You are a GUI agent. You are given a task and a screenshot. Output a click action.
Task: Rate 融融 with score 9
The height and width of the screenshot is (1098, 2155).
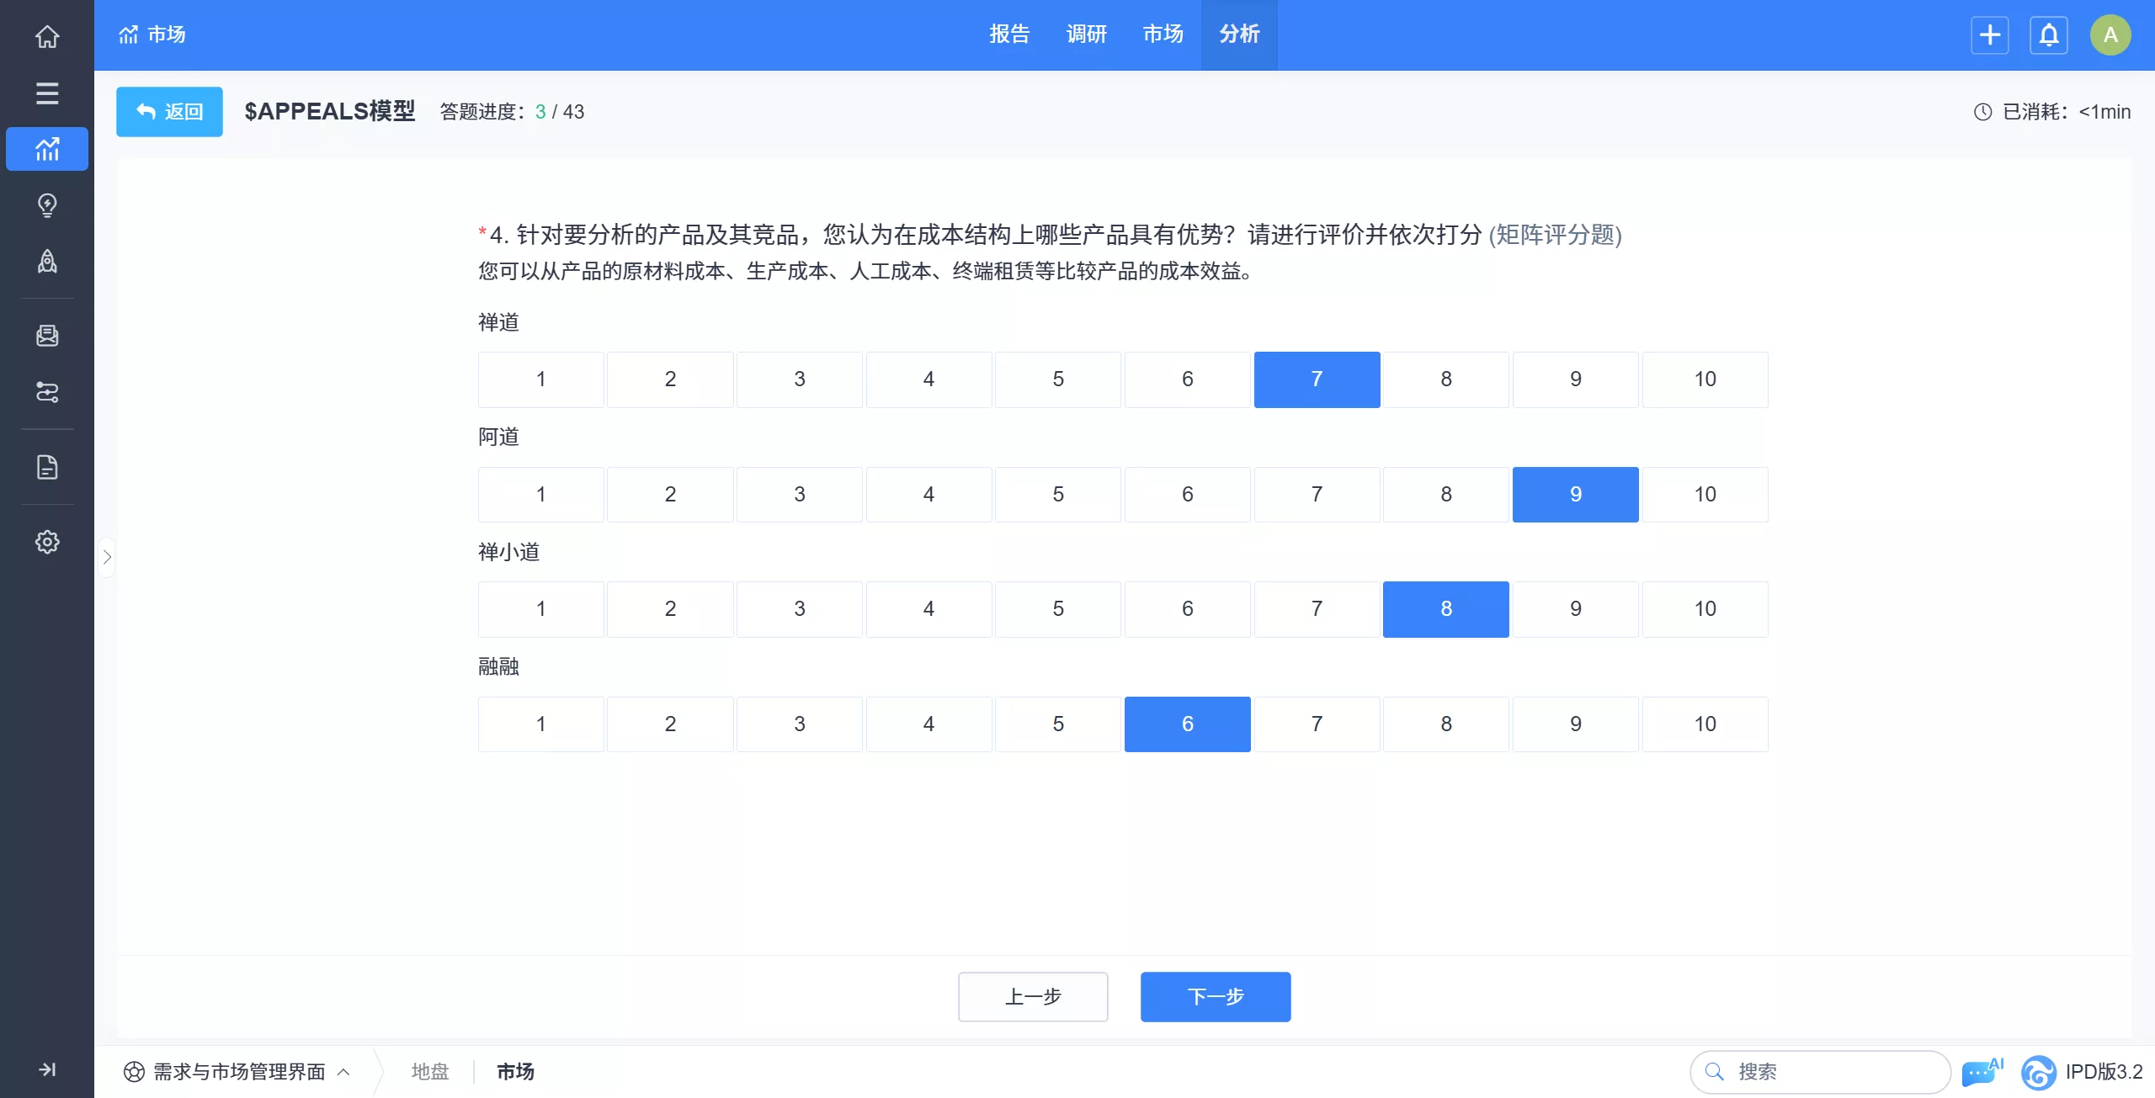[1575, 724]
